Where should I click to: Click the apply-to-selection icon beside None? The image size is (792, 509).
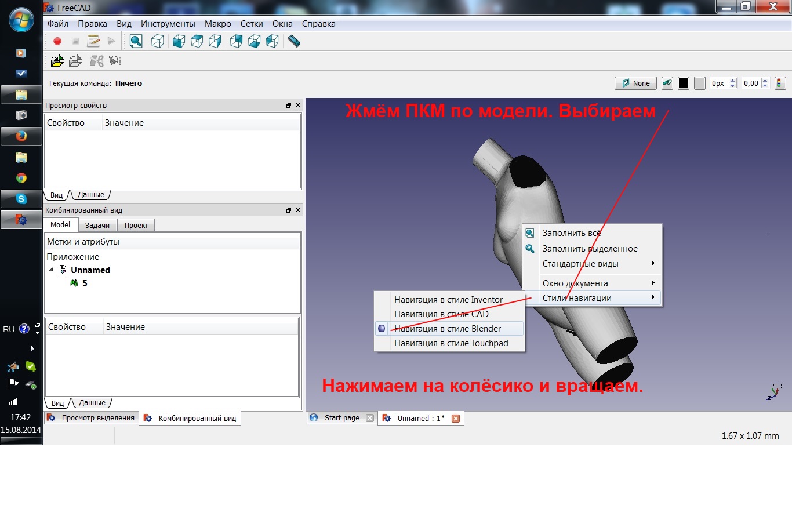point(668,83)
